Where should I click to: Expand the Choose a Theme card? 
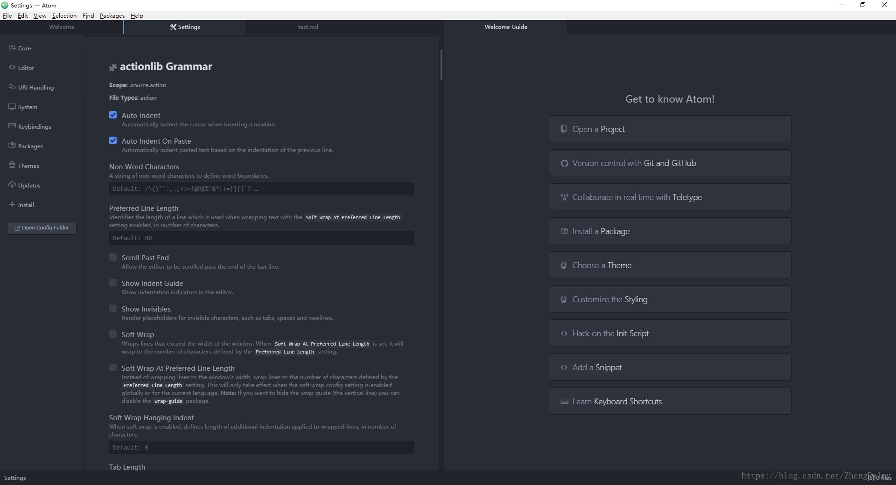[x=670, y=265]
